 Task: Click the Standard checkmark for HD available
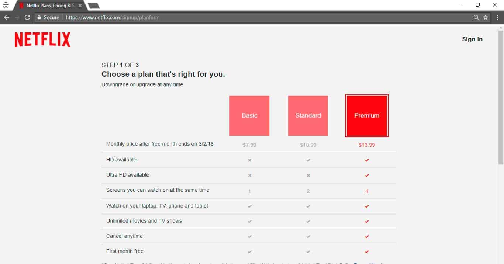pos(308,160)
